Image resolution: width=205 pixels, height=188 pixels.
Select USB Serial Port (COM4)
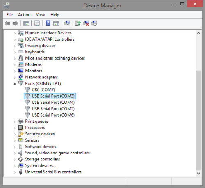pos(53,102)
